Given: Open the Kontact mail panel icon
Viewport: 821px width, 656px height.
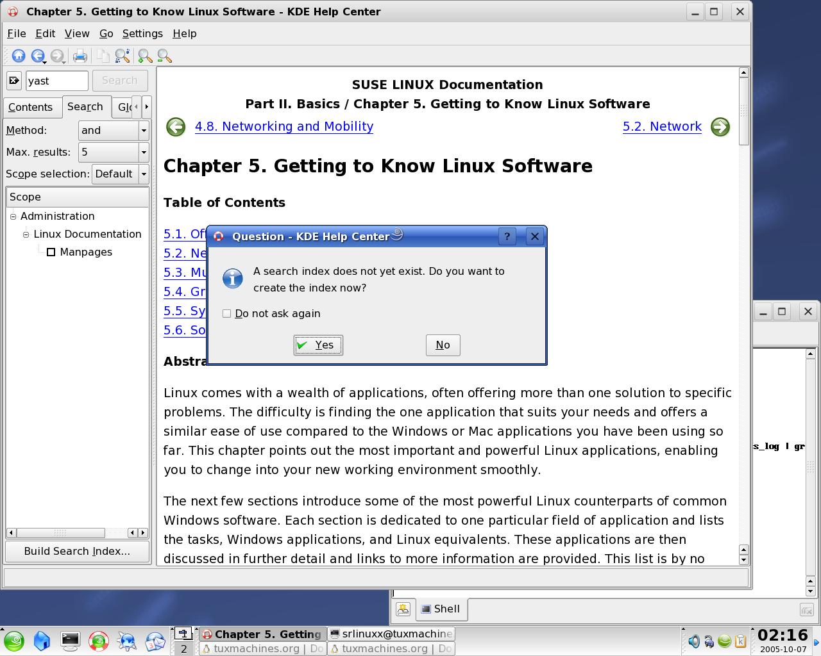Looking at the screenshot, I should click(155, 641).
